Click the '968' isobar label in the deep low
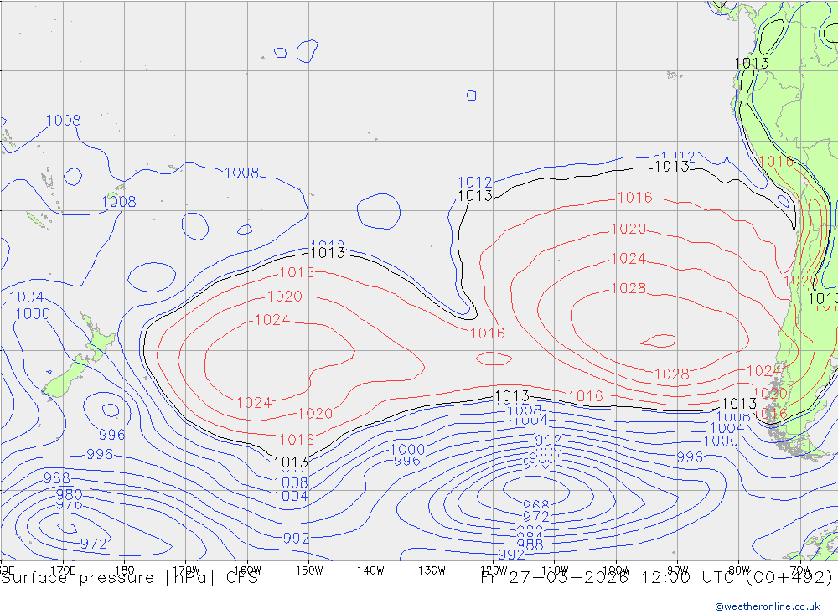 click(x=536, y=505)
